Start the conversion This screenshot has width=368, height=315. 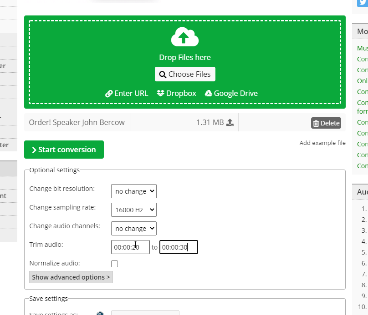coord(64,150)
